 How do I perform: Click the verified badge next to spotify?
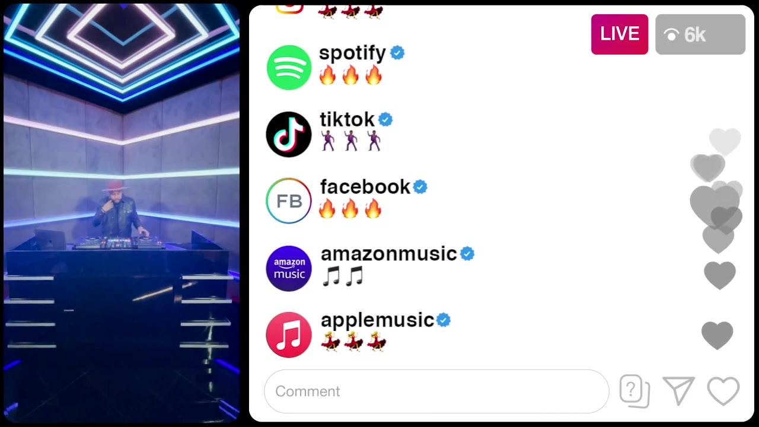click(397, 53)
